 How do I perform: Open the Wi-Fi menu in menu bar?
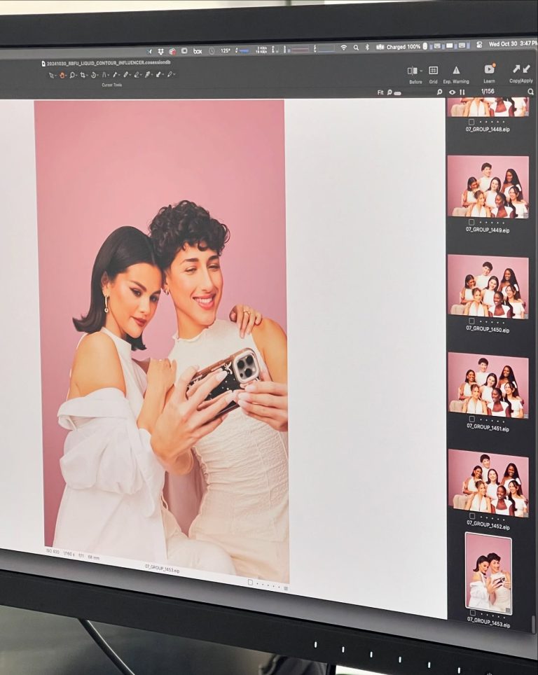(343, 48)
